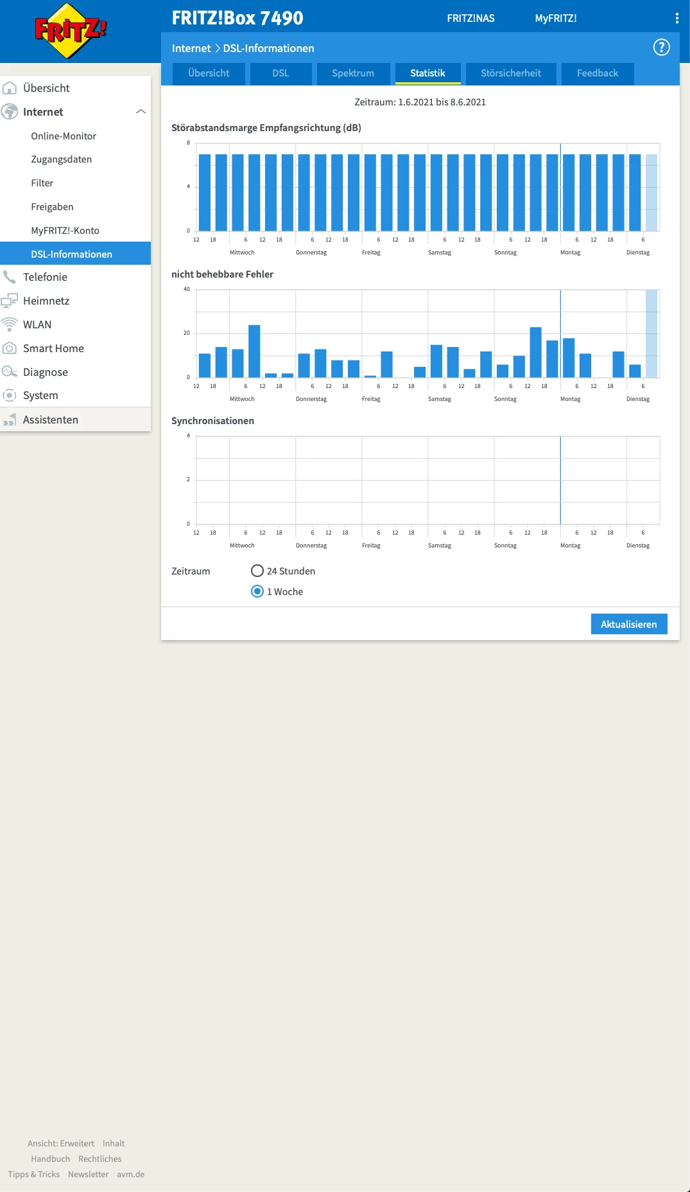This screenshot has height=1192, width=690.
Task: Click the FRITZ! logo
Action: (x=71, y=30)
